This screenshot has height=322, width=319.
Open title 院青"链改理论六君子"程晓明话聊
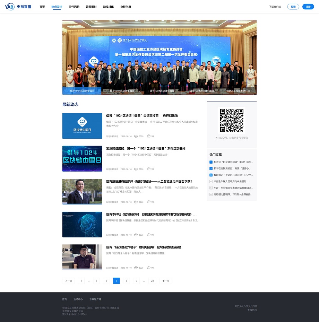144,247
